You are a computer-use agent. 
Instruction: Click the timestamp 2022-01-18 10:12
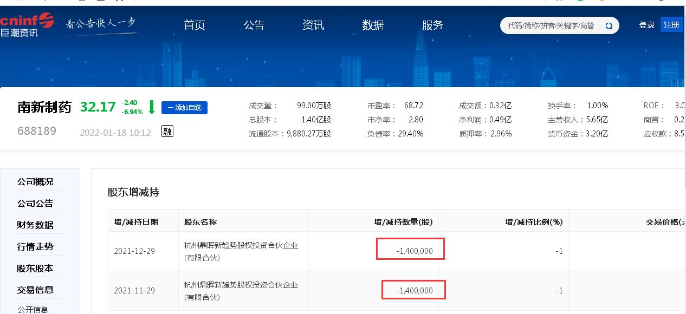coord(115,133)
